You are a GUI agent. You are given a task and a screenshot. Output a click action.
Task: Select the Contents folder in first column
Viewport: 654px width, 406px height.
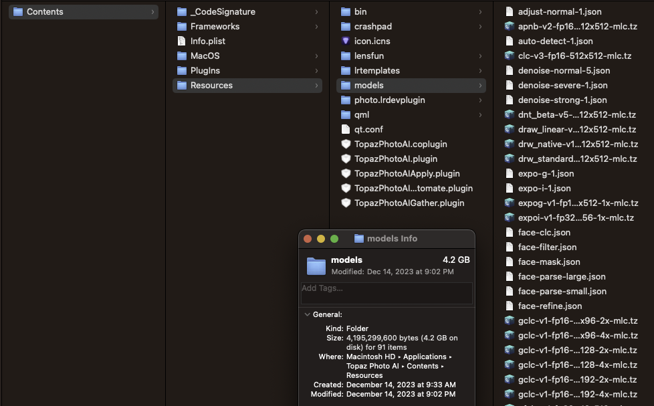click(45, 11)
